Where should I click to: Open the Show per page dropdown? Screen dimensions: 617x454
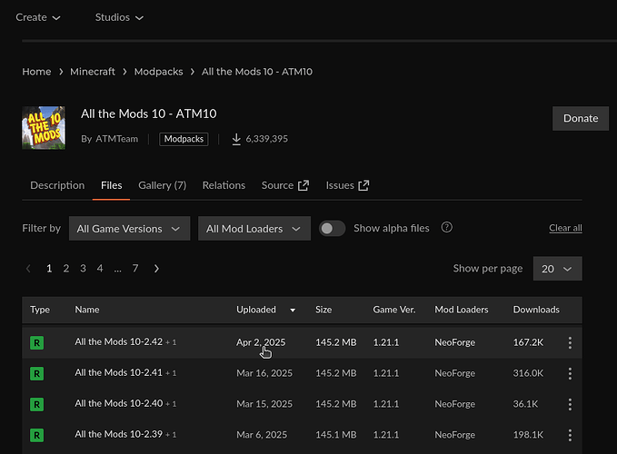557,269
